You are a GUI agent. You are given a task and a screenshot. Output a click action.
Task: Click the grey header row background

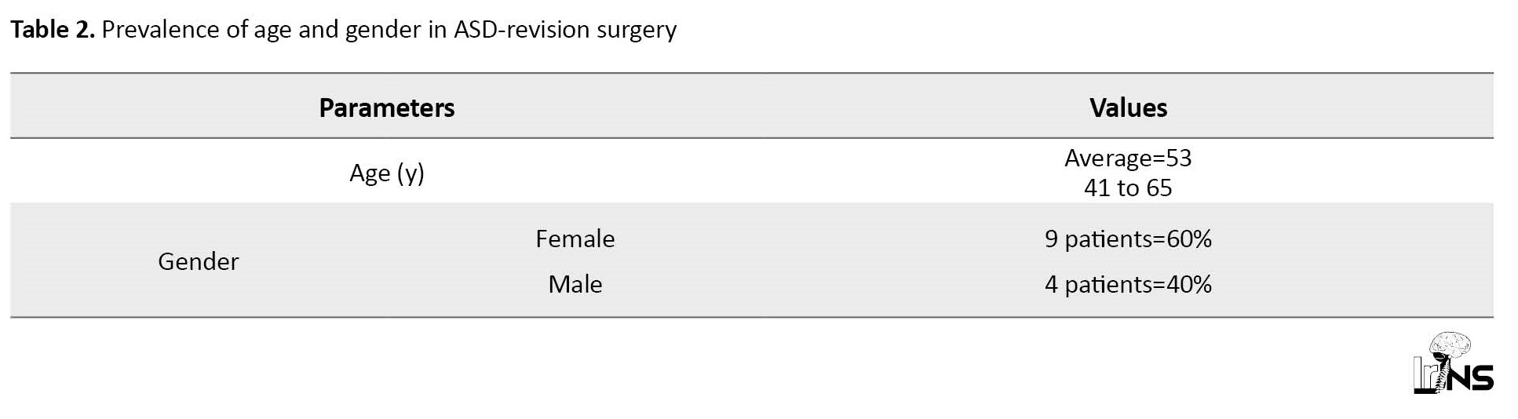[751, 106]
